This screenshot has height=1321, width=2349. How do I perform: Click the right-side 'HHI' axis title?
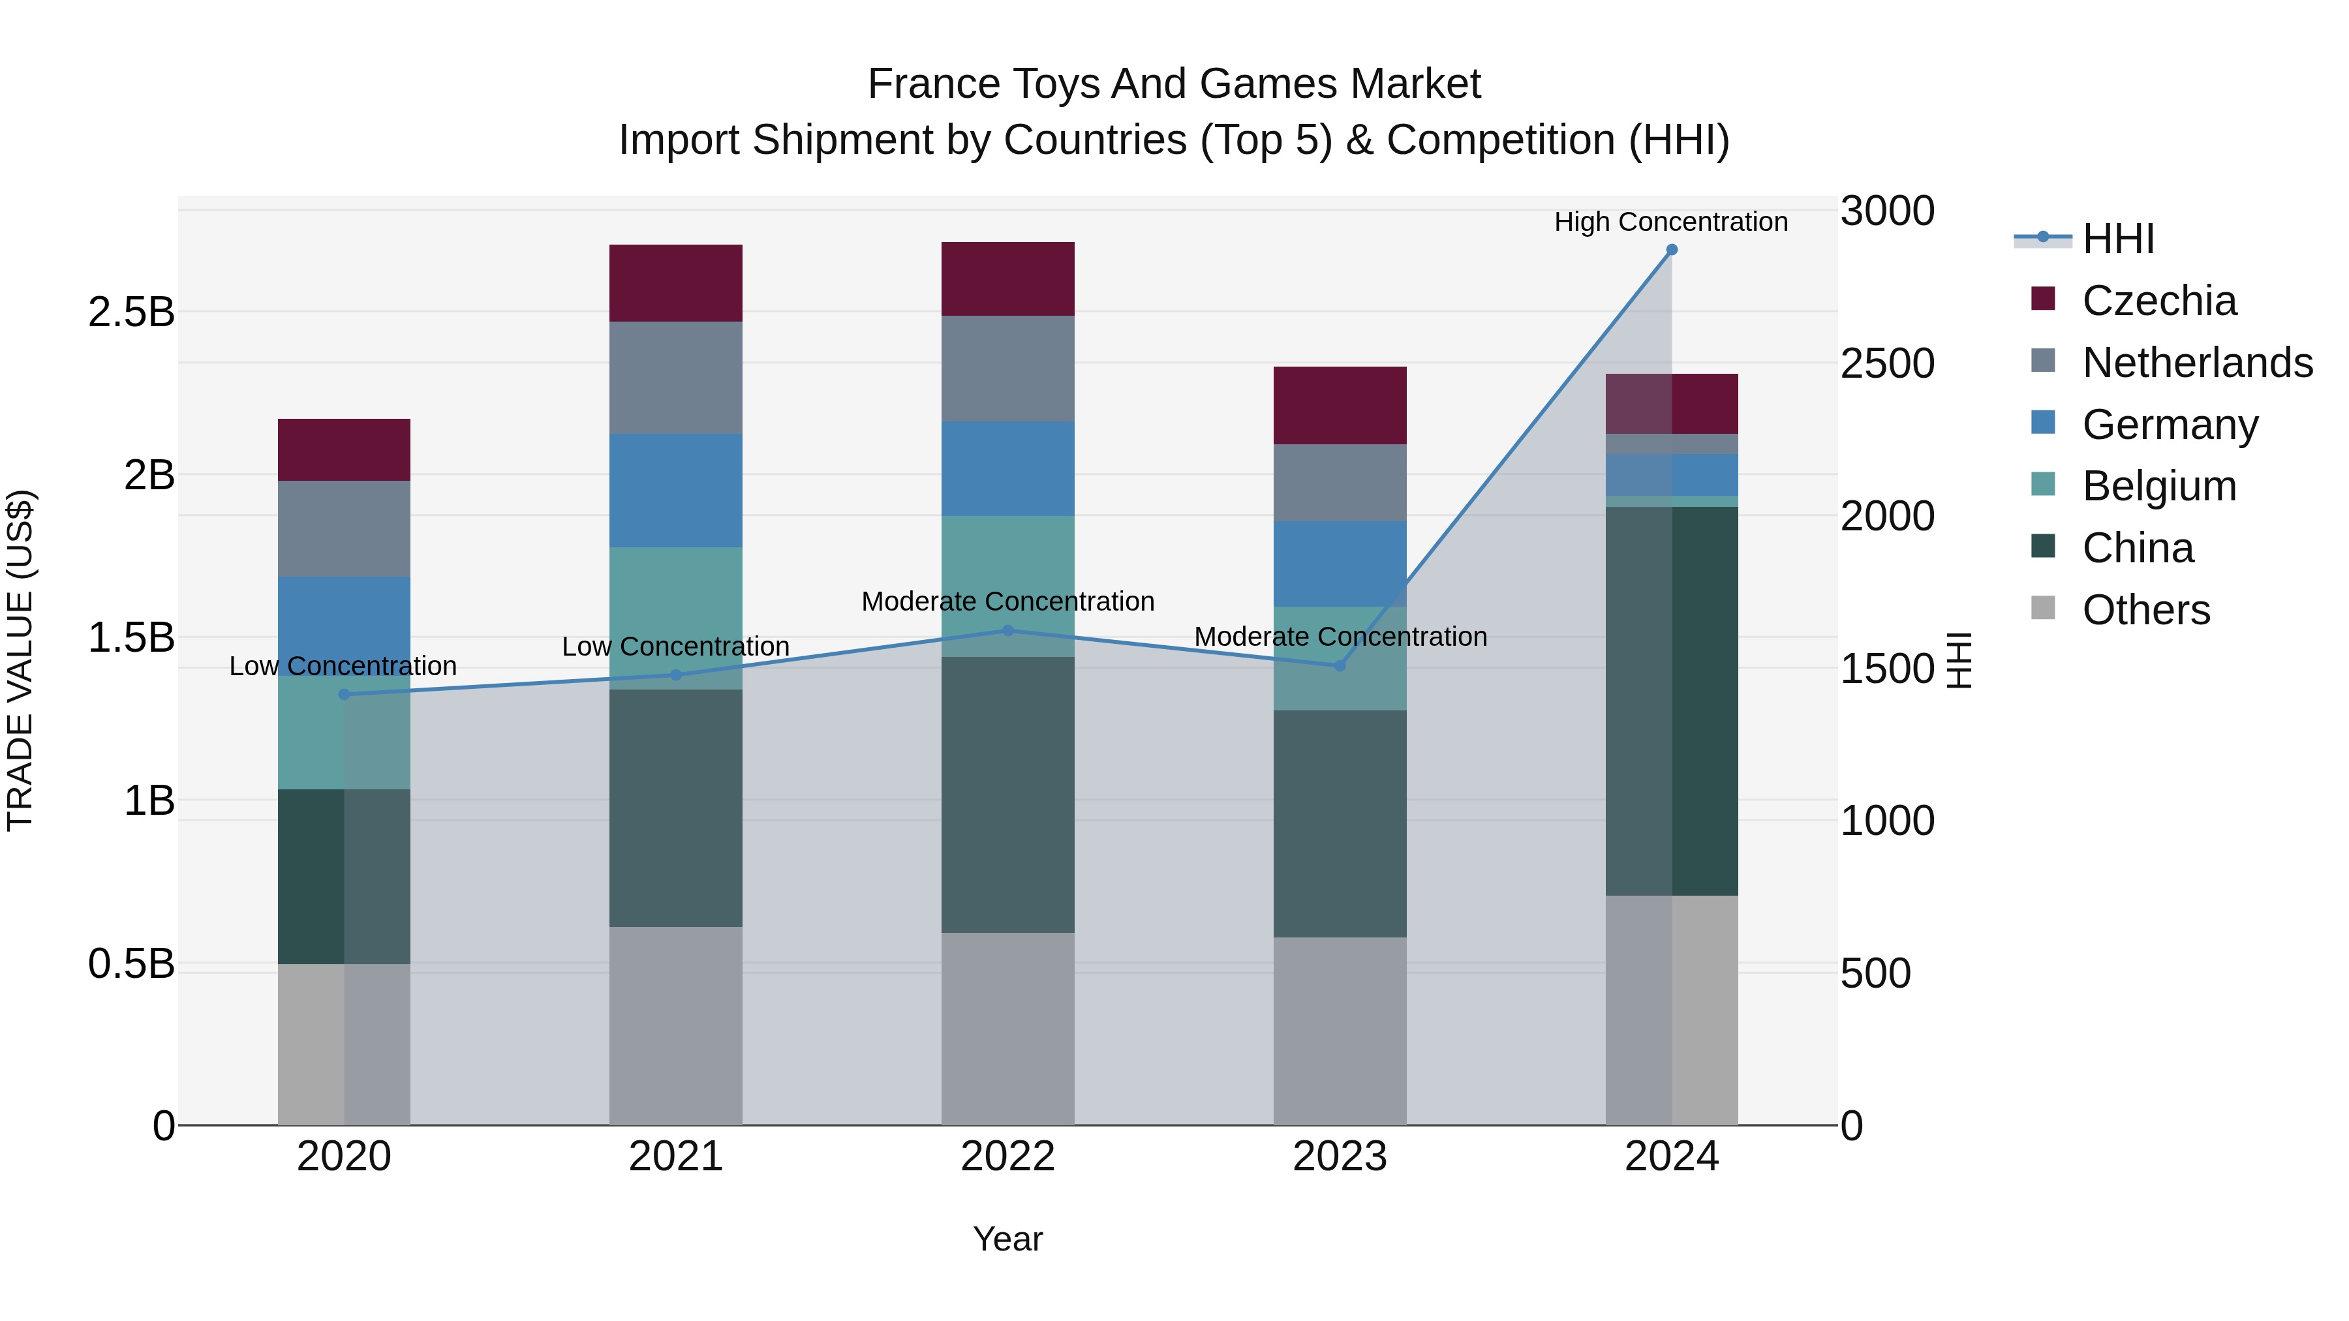[1959, 660]
